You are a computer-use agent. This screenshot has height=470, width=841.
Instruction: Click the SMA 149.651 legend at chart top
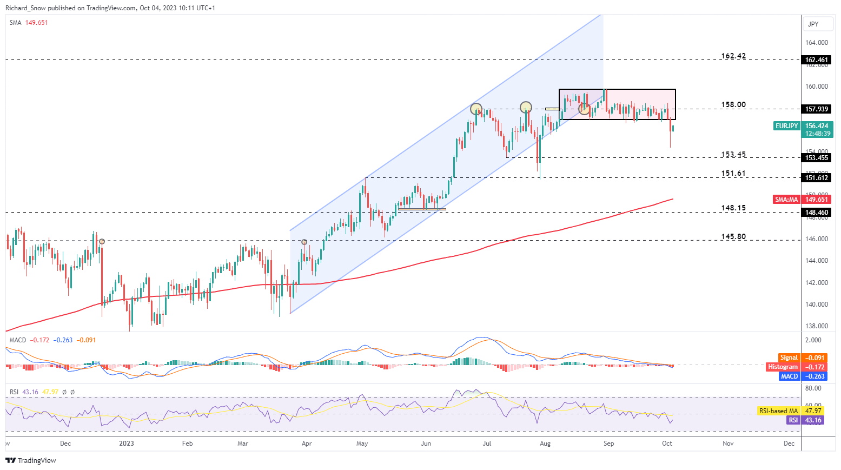point(29,23)
